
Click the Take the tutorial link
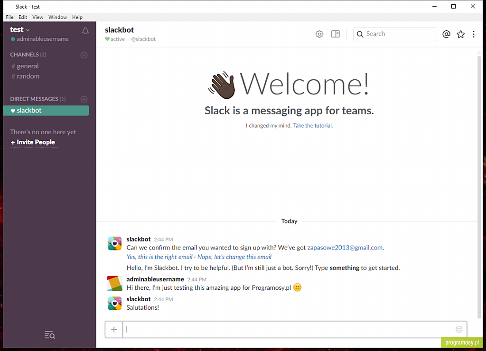point(312,126)
